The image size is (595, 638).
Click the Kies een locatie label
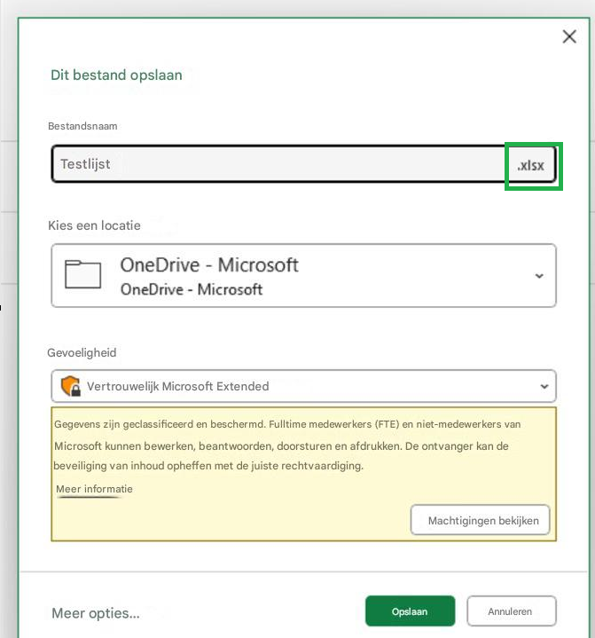click(x=94, y=225)
